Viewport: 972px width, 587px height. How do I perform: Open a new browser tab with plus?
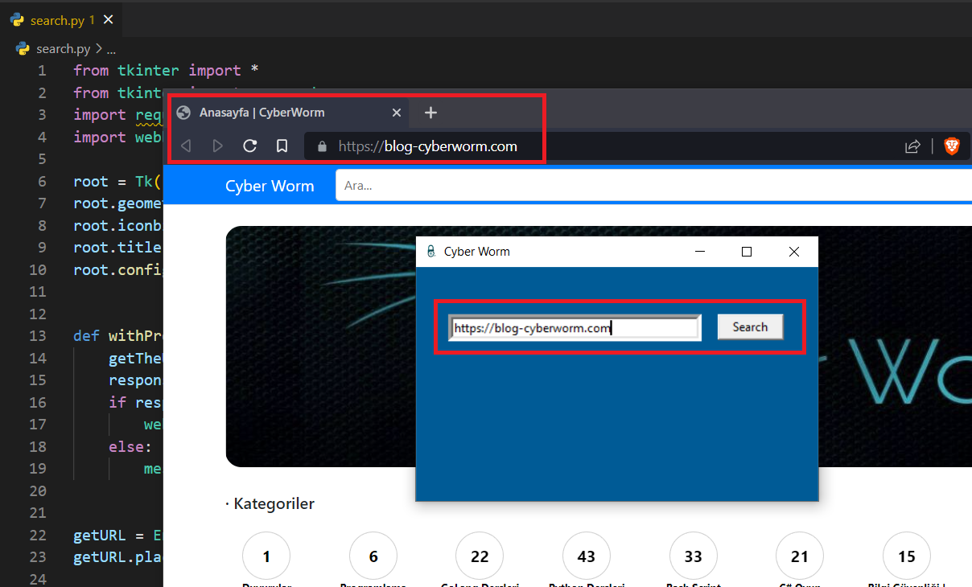pos(430,113)
